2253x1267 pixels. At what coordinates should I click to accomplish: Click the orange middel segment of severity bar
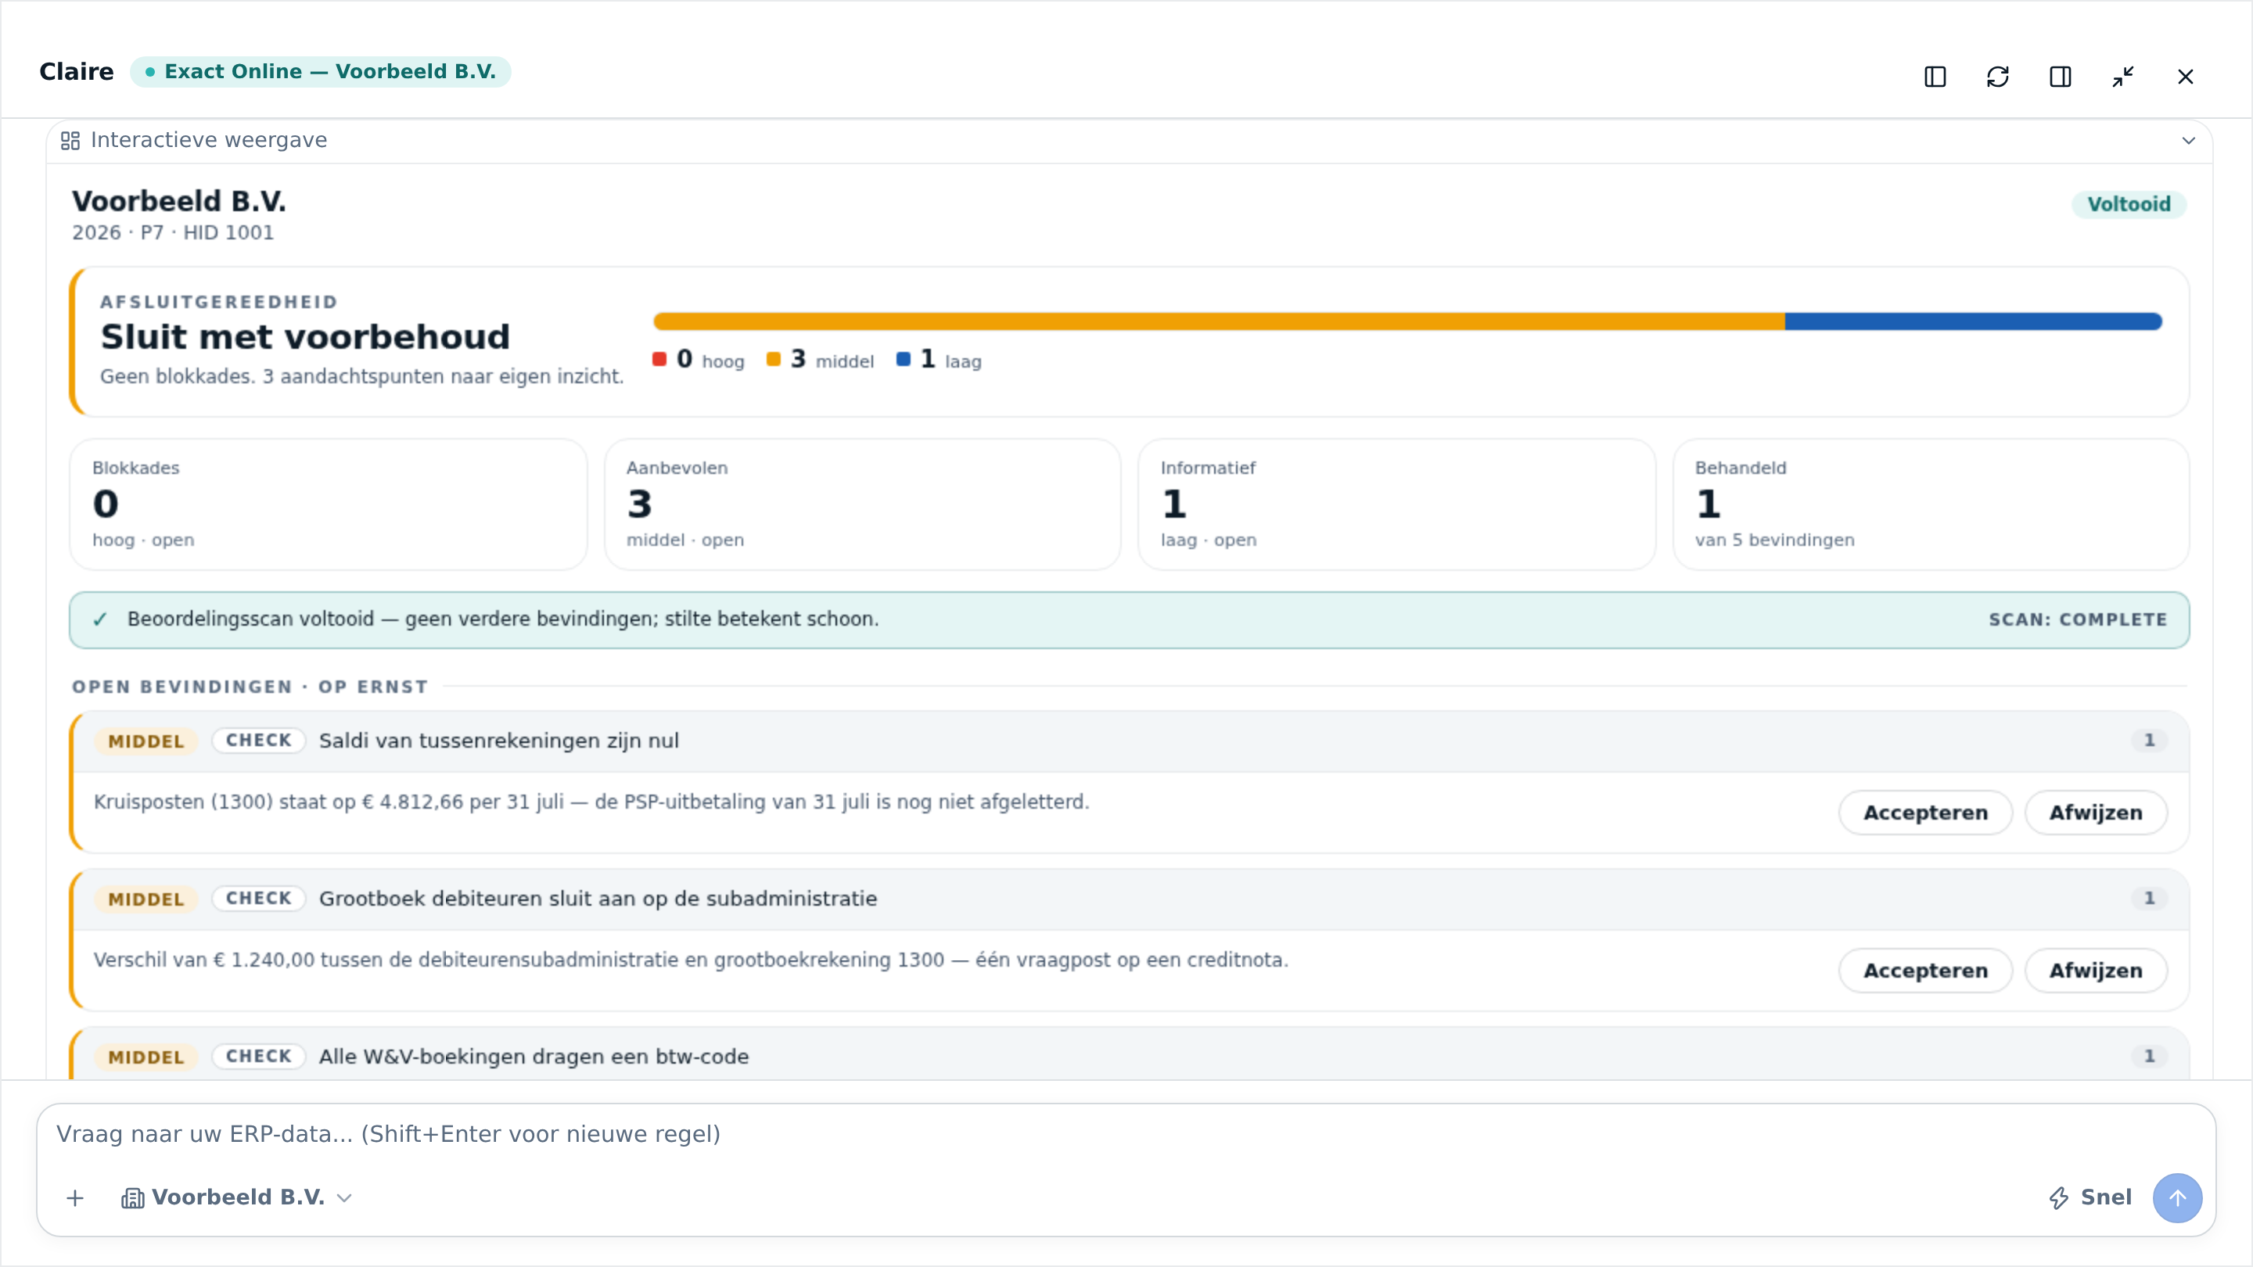tap(1220, 321)
